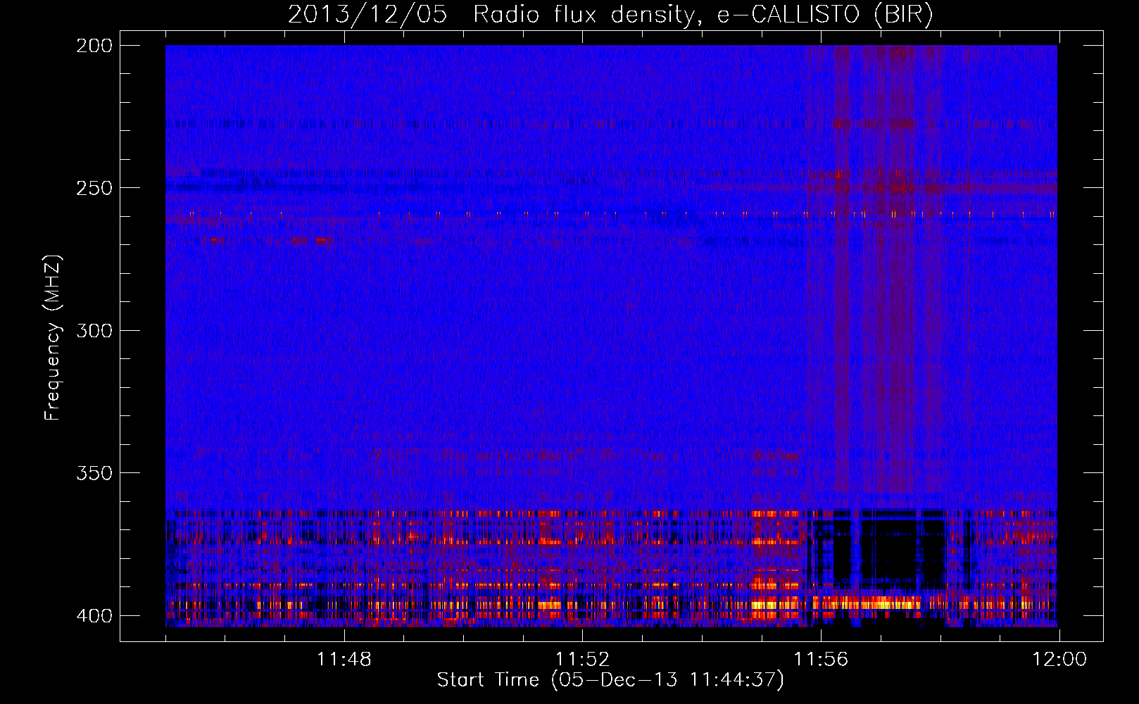Image resolution: width=1139 pixels, height=704 pixels.
Task: Click the 300 frequency tick label
Action: [94, 331]
